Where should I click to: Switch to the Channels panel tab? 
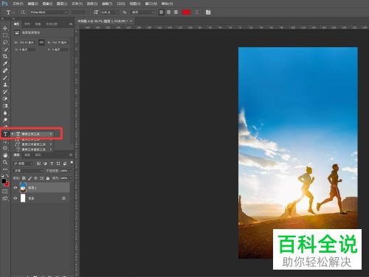[27, 155]
